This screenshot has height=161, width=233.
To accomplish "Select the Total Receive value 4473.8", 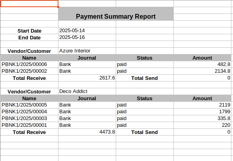I will (87, 132).
